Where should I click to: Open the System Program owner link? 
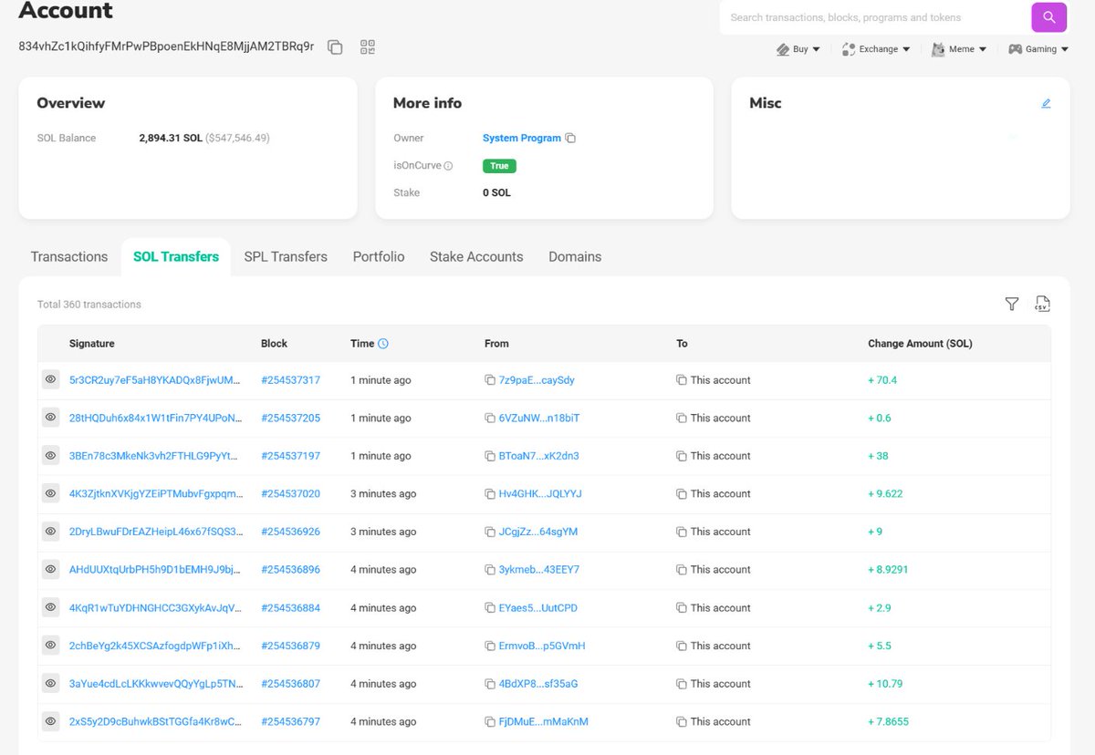[x=522, y=139]
